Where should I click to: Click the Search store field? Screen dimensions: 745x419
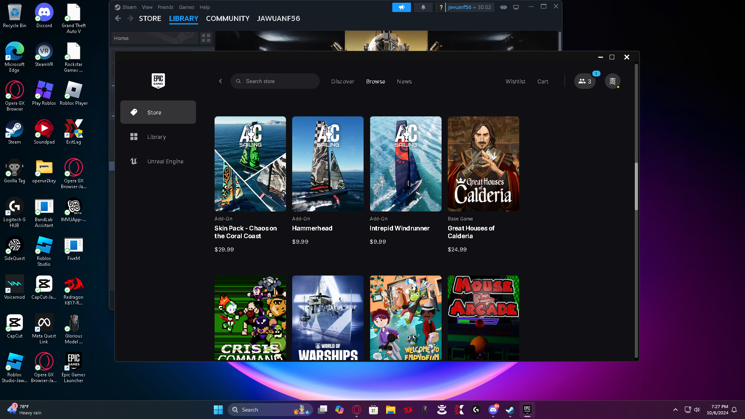[x=279, y=81]
